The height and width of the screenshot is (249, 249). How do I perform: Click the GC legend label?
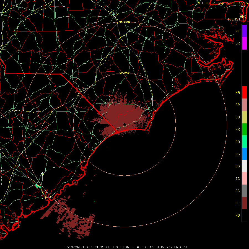click(x=237, y=191)
